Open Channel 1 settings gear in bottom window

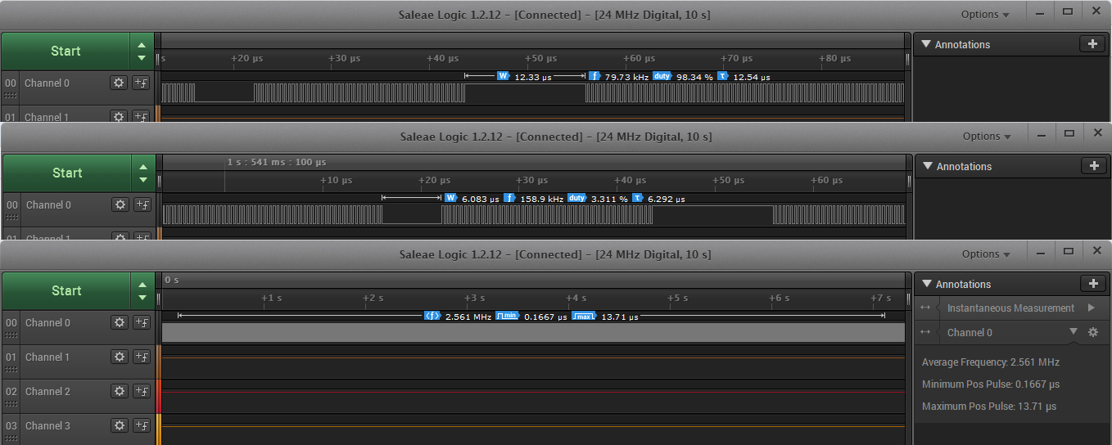pyautogui.click(x=120, y=357)
